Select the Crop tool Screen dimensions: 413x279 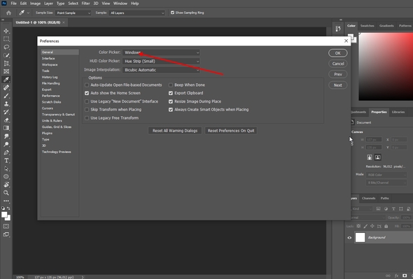6,64
